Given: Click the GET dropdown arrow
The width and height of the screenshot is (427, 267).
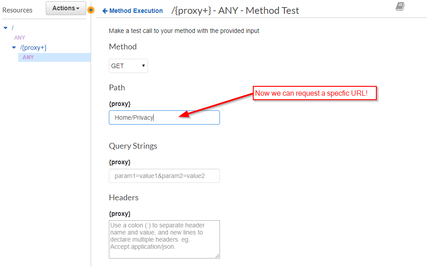Looking at the screenshot, I should 143,65.
